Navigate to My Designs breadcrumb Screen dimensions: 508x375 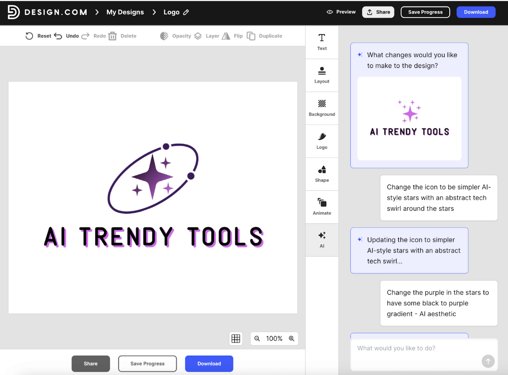coord(125,12)
